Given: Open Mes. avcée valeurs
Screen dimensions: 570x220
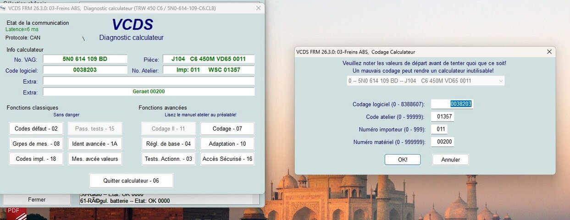Looking at the screenshot, I should (x=95, y=159).
